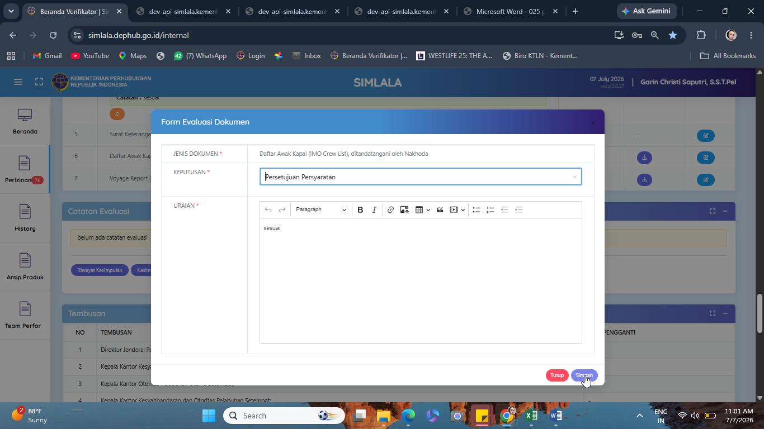Image resolution: width=764 pixels, height=429 pixels.
Task: Click the Simpan button
Action: click(x=584, y=375)
